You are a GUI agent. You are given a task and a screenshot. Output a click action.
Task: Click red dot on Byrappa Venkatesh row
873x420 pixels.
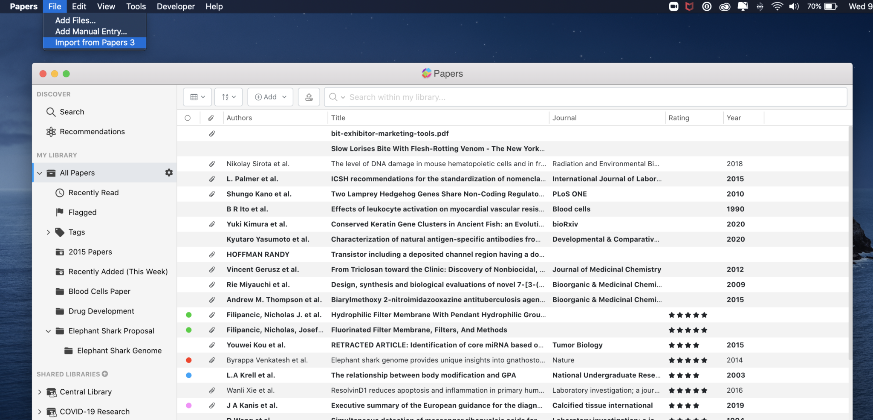click(189, 360)
